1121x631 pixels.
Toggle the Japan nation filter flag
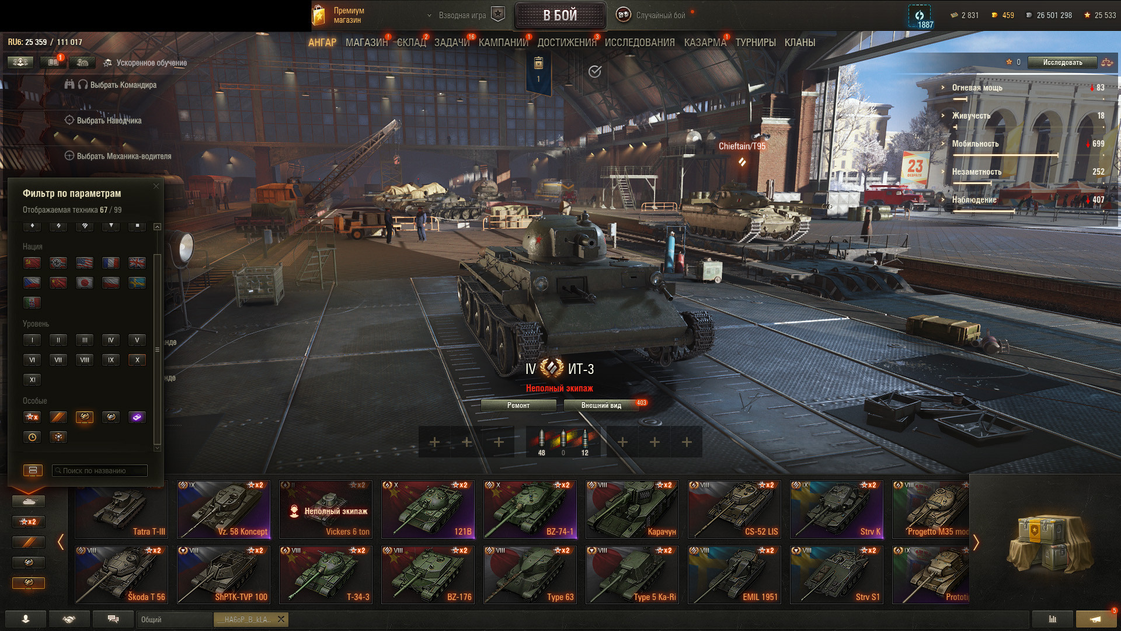(85, 283)
